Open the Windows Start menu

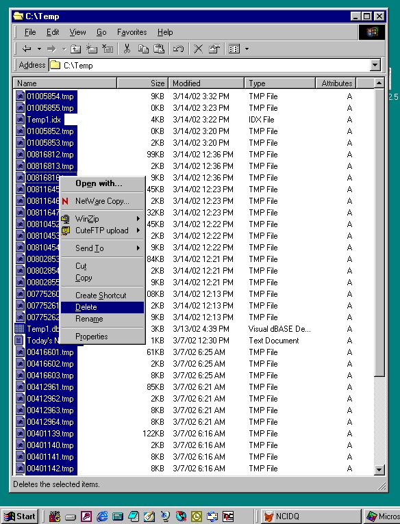click(x=19, y=516)
